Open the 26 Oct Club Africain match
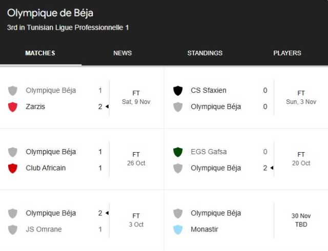Viewport: 328px width, 251px height. coord(82,160)
